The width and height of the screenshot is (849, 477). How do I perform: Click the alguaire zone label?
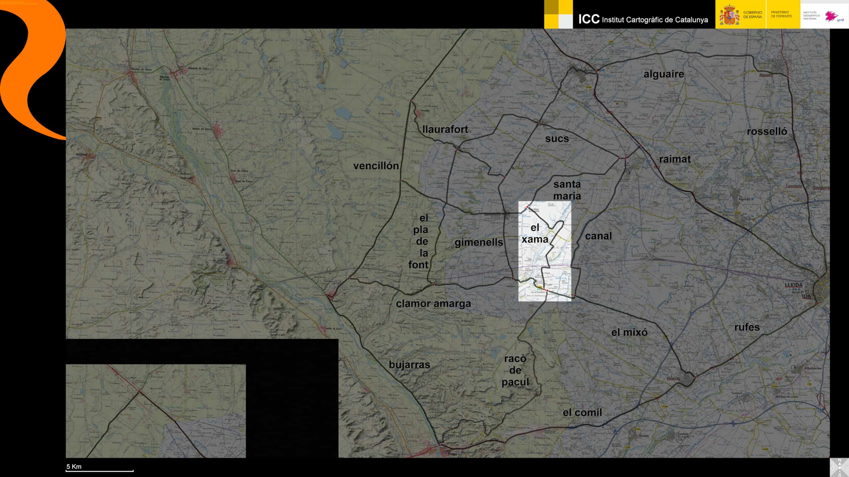[664, 74]
